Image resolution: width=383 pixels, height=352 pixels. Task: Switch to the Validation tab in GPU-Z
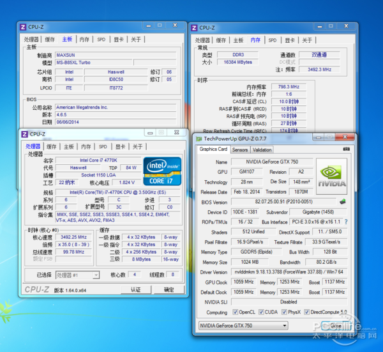coord(262,149)
